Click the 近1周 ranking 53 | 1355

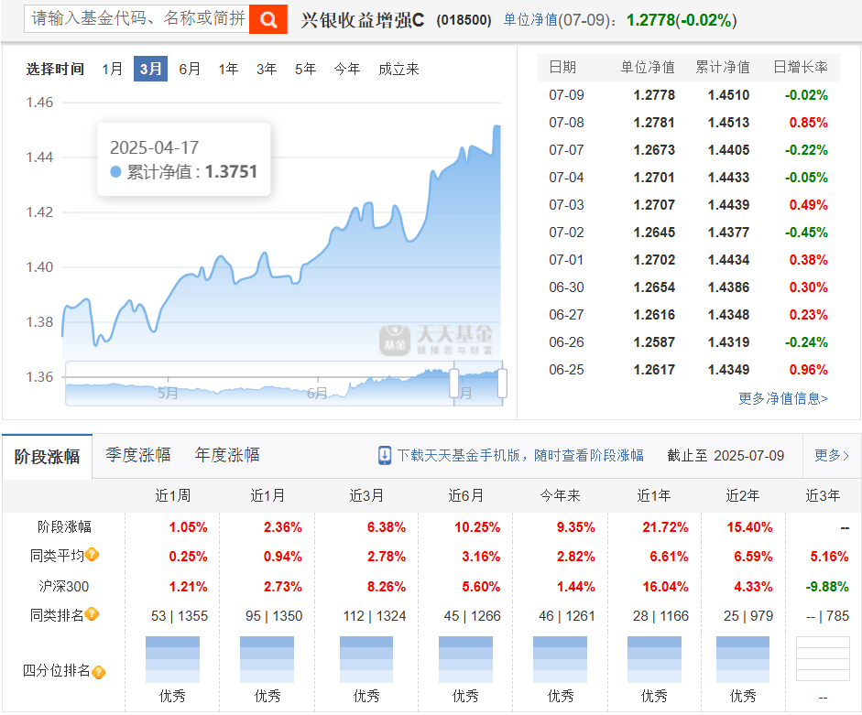180,616
